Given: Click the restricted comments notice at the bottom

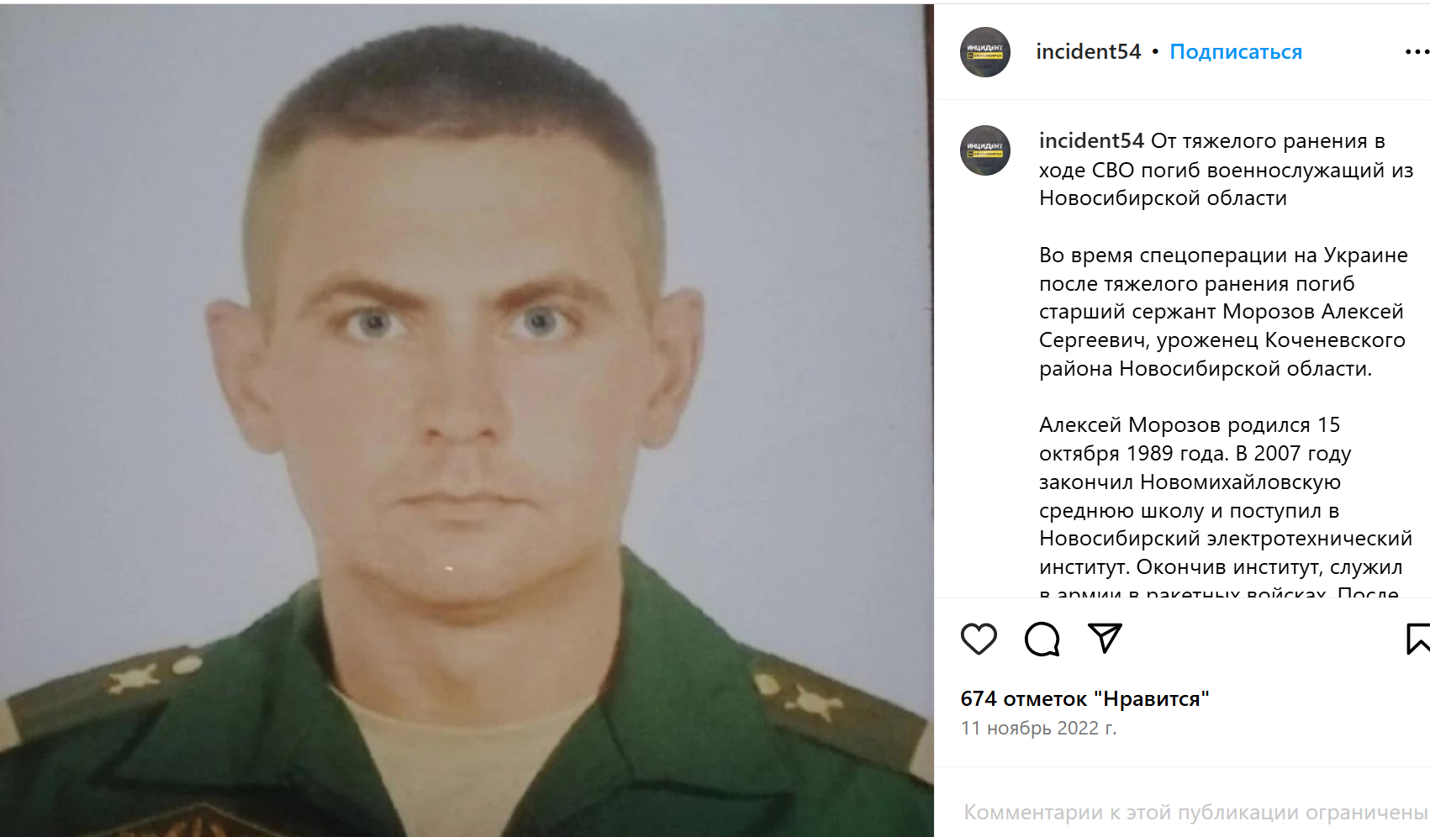Looking at the screenshot, I should 1195,813.
